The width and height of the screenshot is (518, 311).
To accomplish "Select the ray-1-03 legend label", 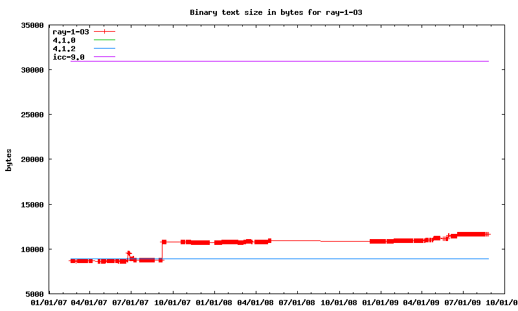I will [71, 31].
